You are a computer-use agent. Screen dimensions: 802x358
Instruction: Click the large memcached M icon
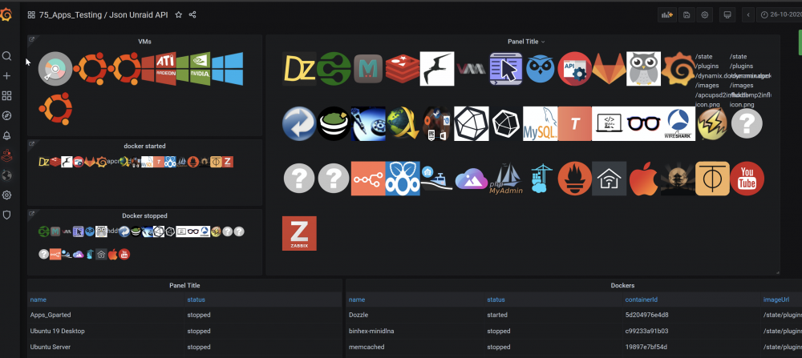[368, 68]
